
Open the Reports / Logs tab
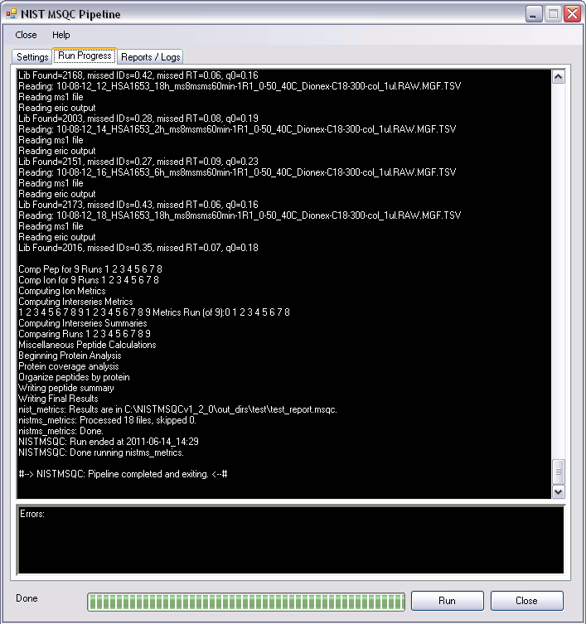click(150, 57)
